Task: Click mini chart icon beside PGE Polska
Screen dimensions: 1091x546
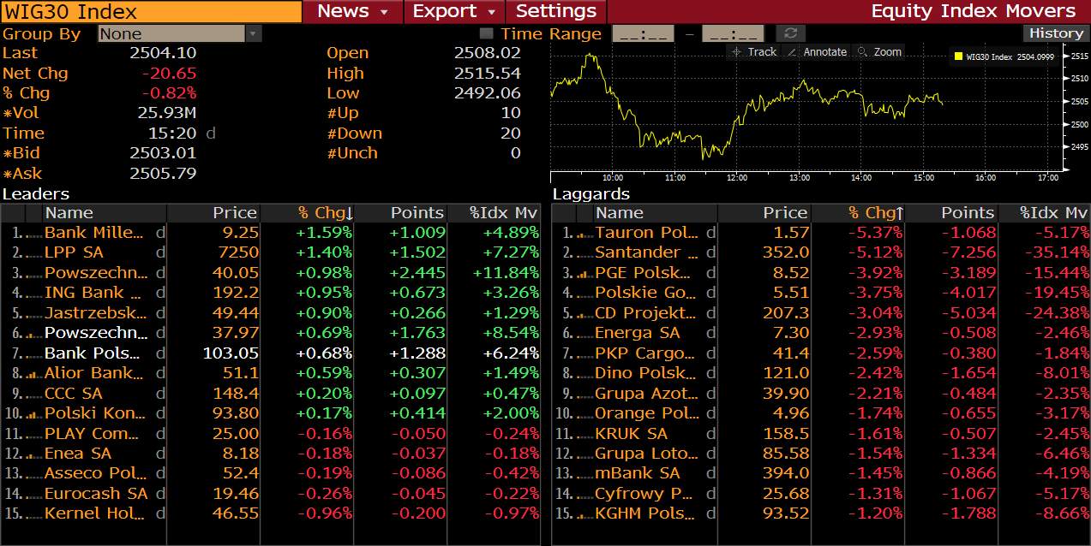Action: click(584, 274)
